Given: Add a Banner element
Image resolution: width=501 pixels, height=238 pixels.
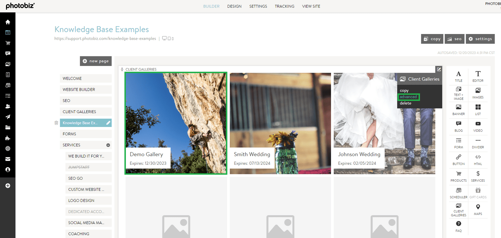Looking at the screenshot, I should [458, 110].
